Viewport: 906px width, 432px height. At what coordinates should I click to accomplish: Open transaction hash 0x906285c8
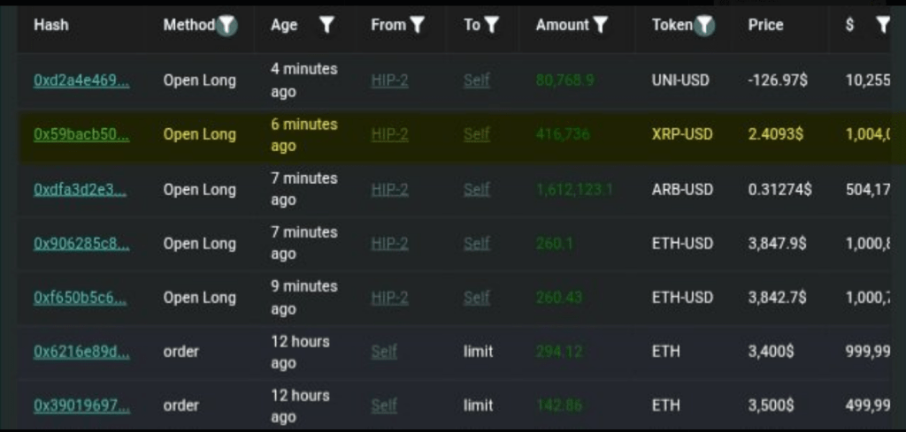pos(81,243)
